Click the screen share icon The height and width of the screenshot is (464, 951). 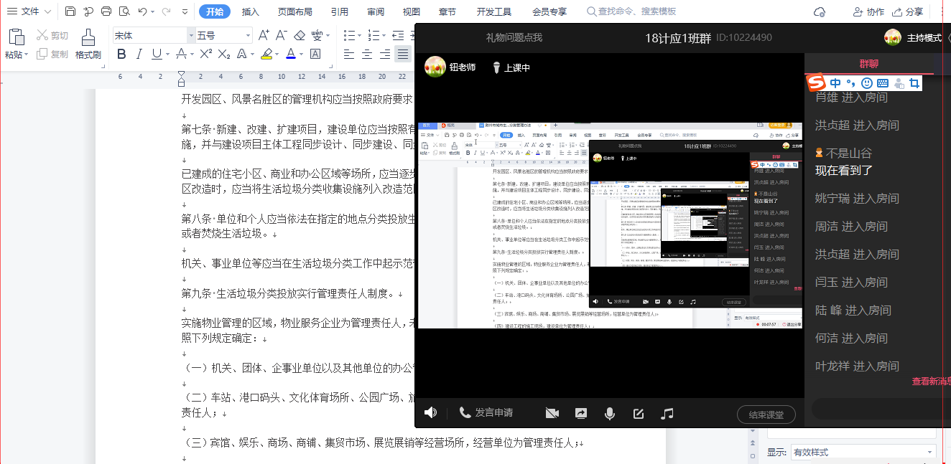[x=581, y=413]
